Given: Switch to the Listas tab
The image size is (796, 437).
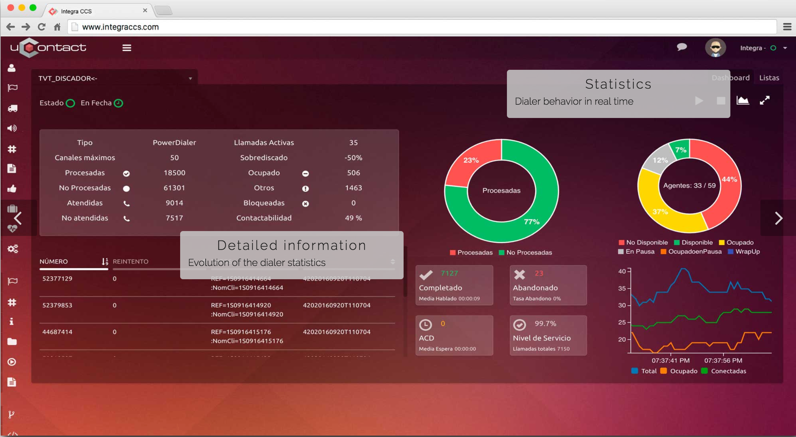Looking at the screenshot, I should click(769, 77).
